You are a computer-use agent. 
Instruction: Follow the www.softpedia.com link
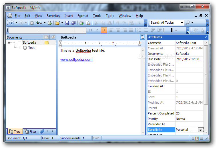76,60
